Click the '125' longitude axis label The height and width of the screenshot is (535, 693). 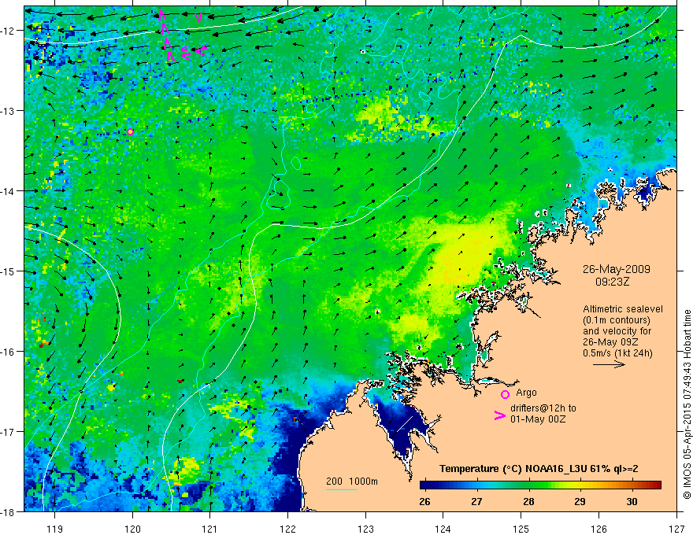click(x=521, y=529)
